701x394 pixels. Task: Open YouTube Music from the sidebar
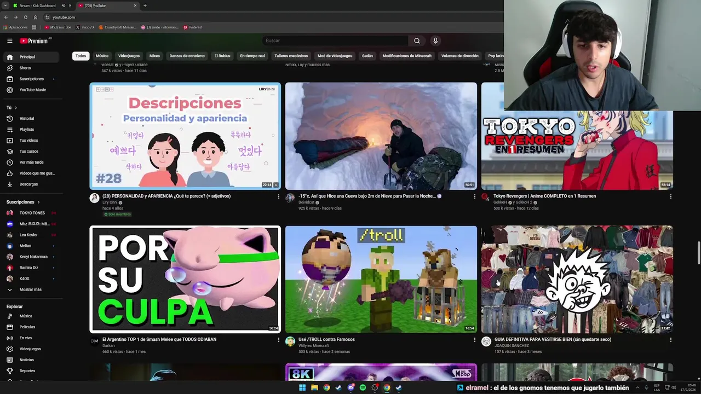coord(32,90)
